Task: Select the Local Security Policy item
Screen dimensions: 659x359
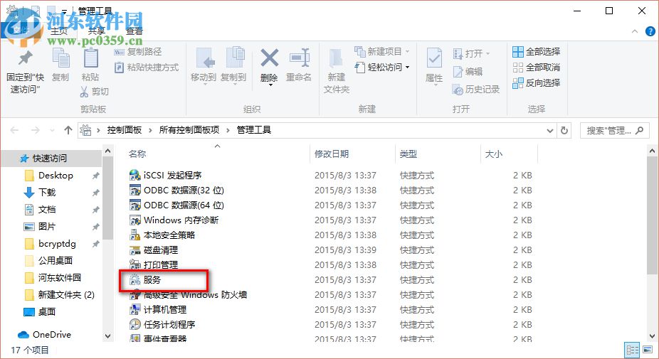Action: pyautogui.click(x=162, y=235)
